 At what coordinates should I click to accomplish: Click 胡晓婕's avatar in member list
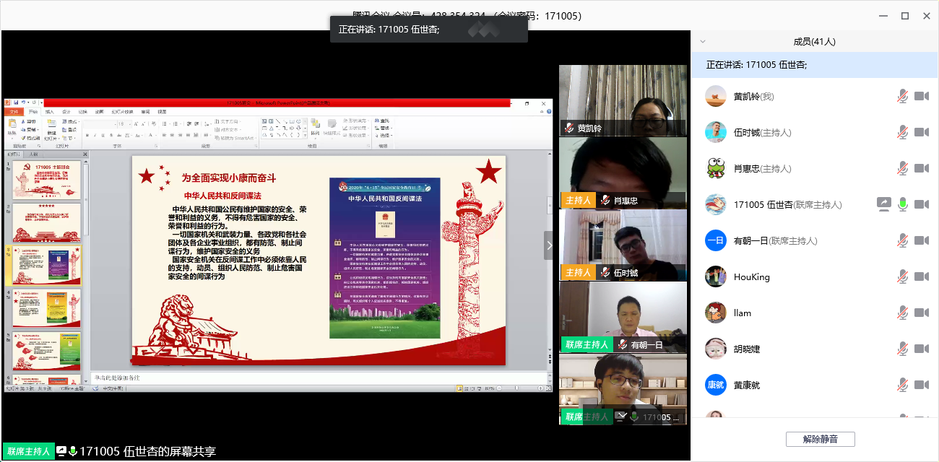click(x=715, y=349)
